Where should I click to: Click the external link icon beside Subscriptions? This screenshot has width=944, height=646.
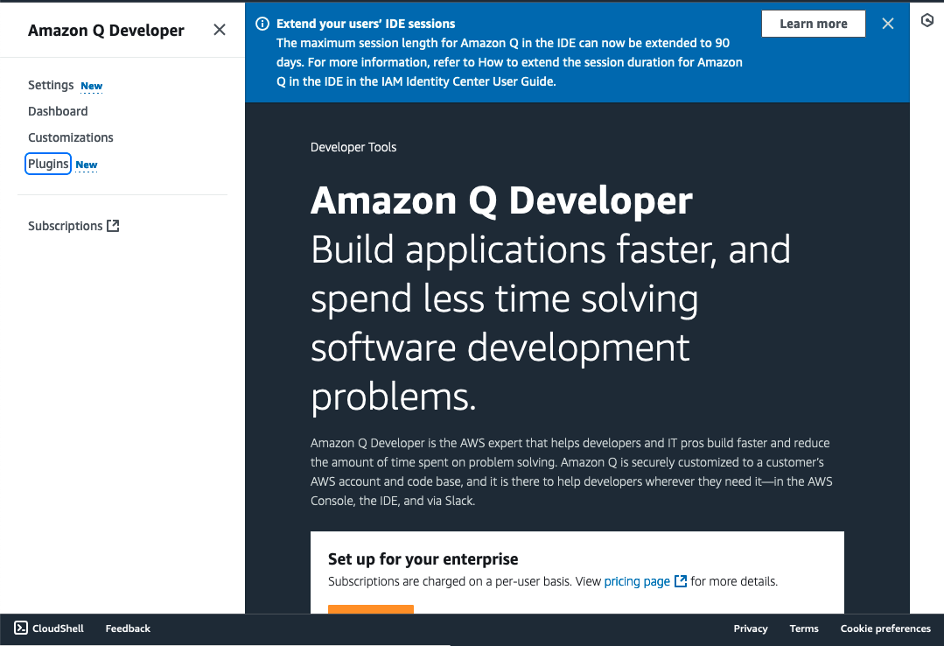(113, 225)
